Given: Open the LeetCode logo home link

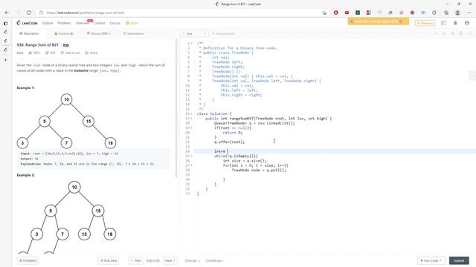Looking at the screenshot, I should [27, 23].
